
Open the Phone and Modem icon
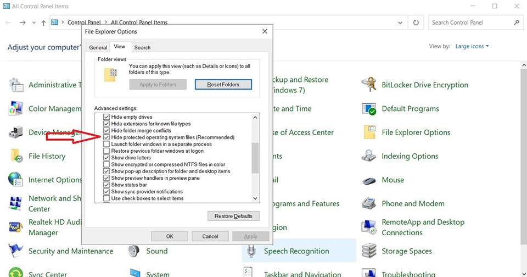pos(369,203)
